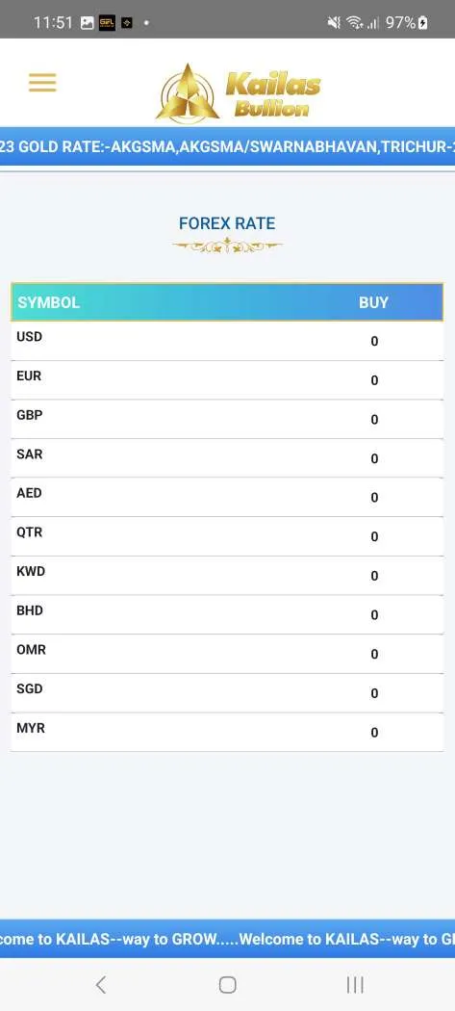Select the USD row
This screenshot has width=455, height=1011.
click(x=227, y=341)
